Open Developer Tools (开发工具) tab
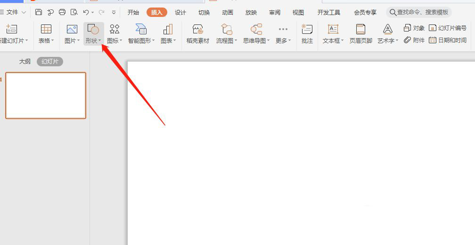The width and height of the screenshot is (475, 245). [x=329, y=12]
